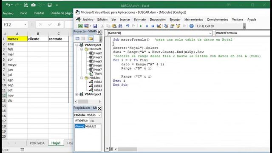Viewport: 272px width, 153px height.
Task: Open the Ver menu in the VBA editor
Action: pos(113,20)
